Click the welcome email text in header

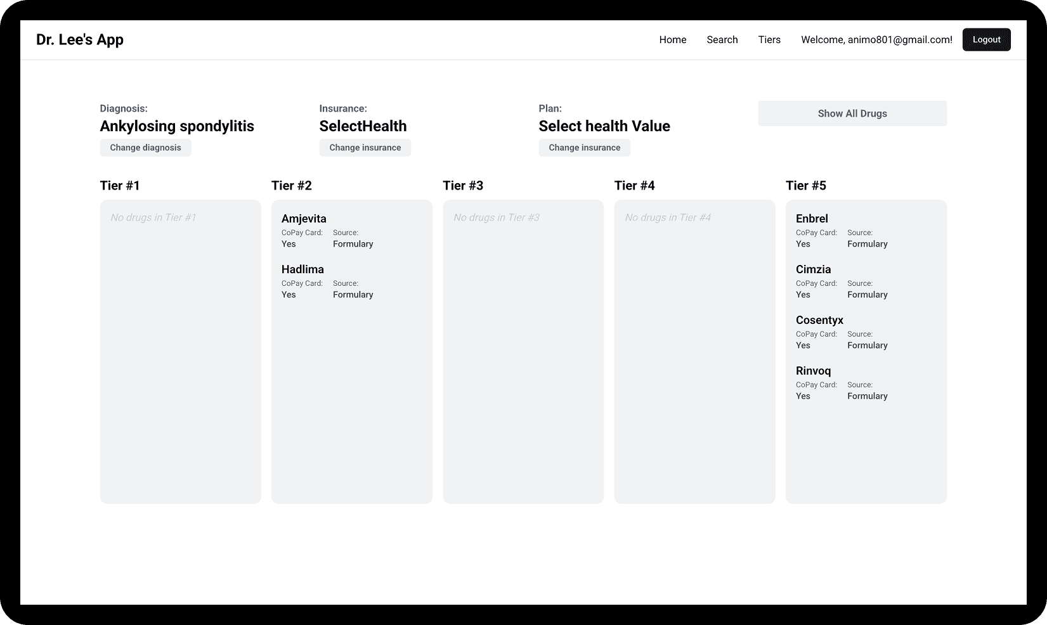pyautogui.click(x=876, y=39)
